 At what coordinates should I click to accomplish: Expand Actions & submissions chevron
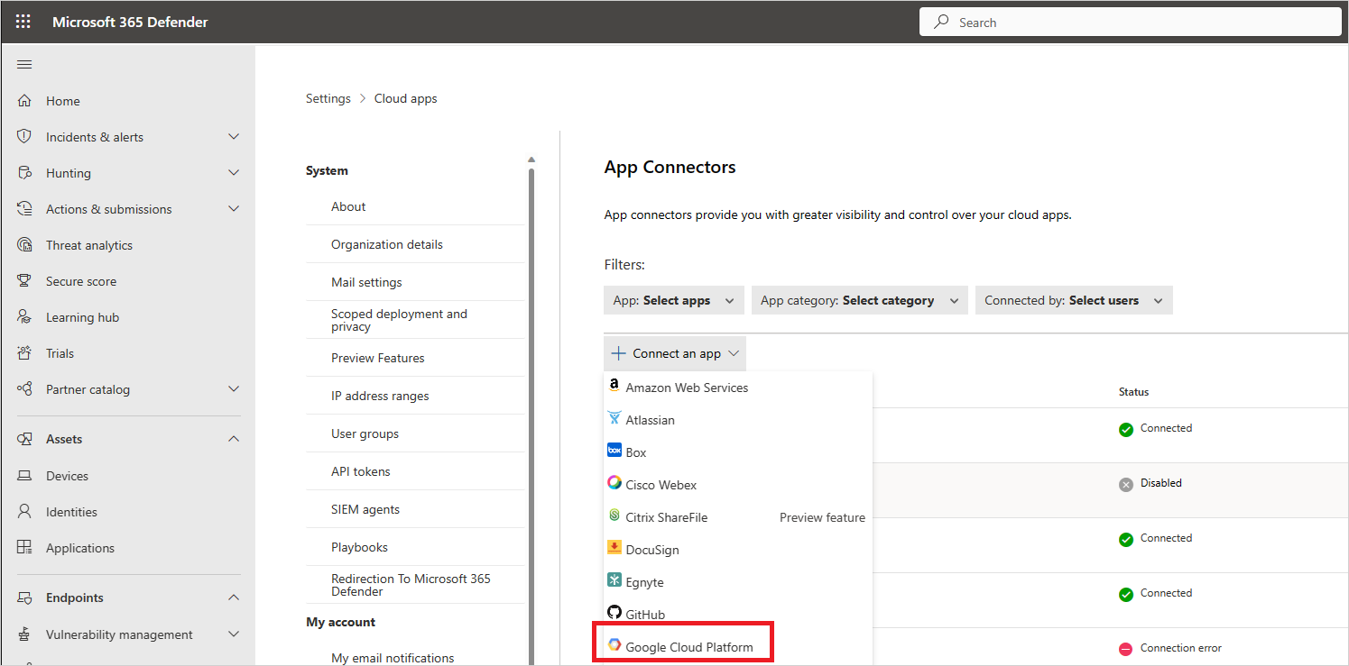pos(234,209)
